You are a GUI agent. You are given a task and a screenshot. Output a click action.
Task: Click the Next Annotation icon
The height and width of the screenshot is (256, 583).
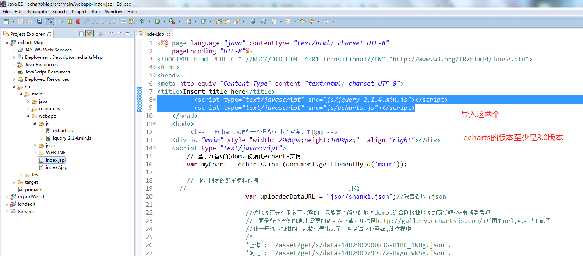click(273, 21)
